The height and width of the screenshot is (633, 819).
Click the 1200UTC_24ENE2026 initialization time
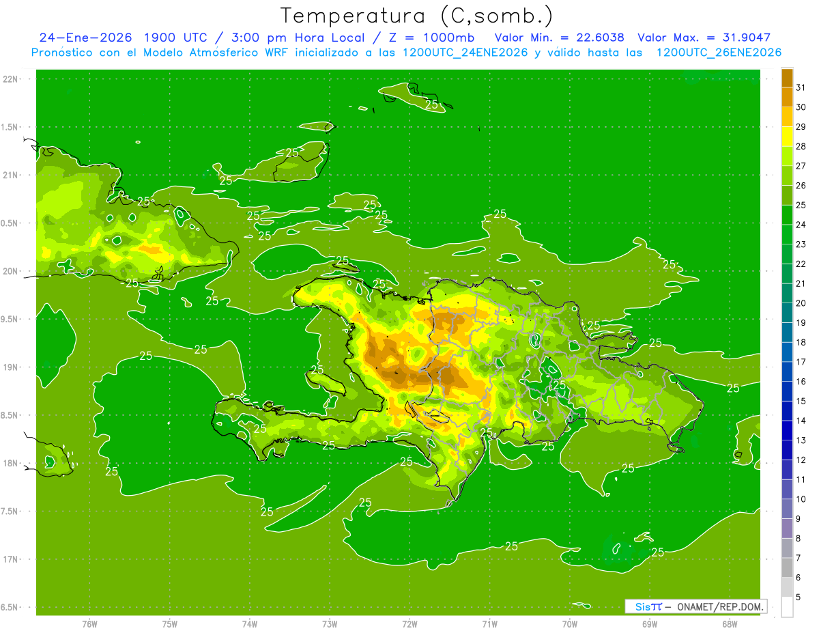[465, 53]
